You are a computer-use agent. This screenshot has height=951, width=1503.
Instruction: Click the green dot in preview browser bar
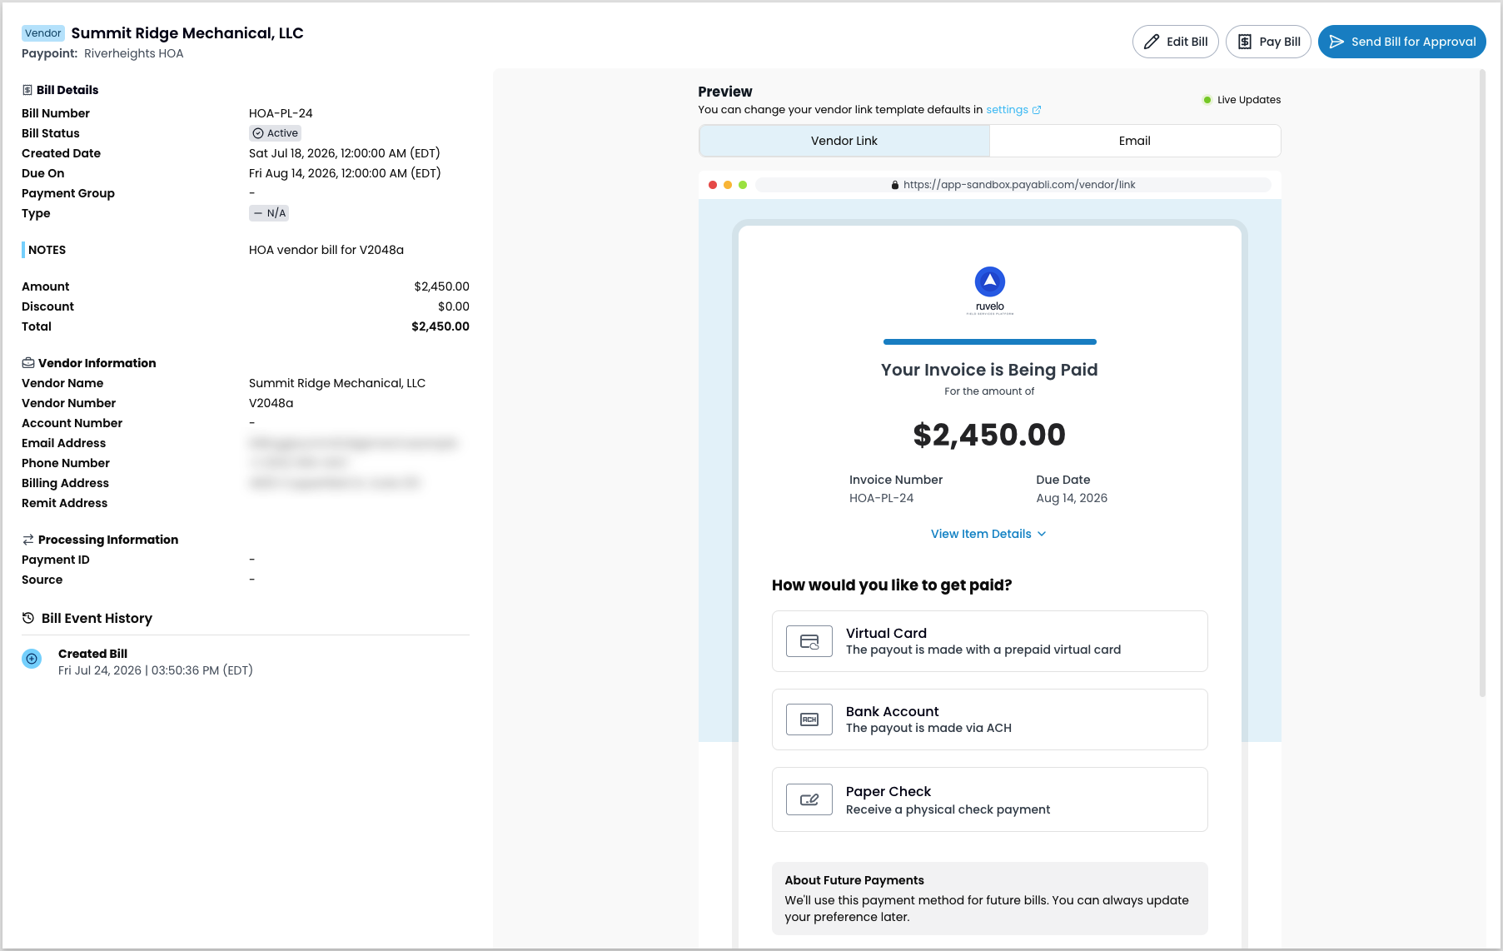tap(743, 185)
